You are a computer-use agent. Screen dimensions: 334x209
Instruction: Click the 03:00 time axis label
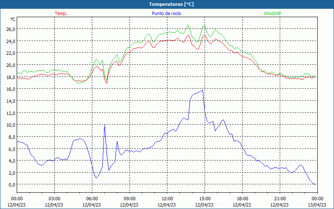click(54, 199)
